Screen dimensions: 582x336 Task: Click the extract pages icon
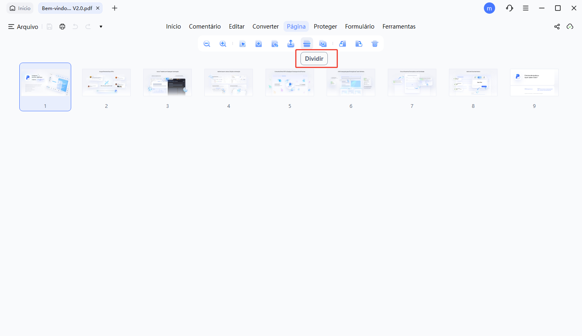(291, 43)
